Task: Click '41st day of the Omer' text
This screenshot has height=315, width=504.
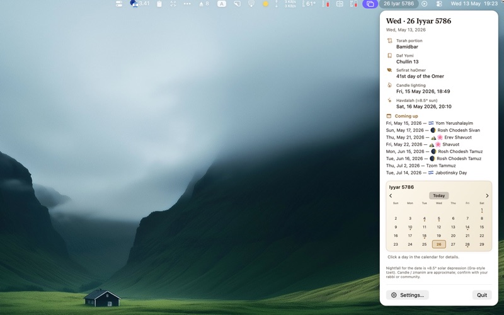Action: [x=420, y=76]
